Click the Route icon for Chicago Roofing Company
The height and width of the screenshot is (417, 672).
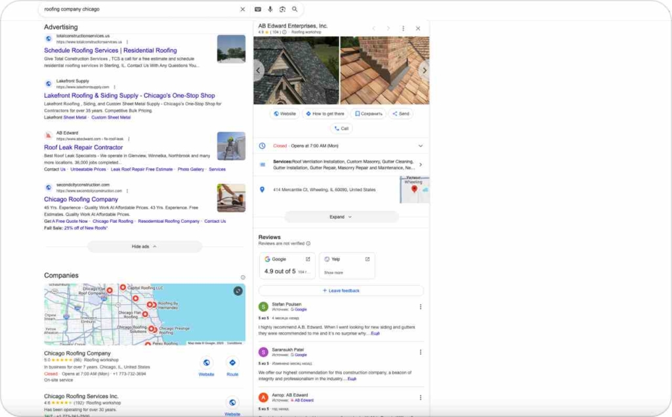[232, 362]
